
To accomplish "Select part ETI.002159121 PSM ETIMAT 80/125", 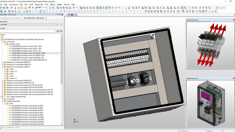I will 29,60.
